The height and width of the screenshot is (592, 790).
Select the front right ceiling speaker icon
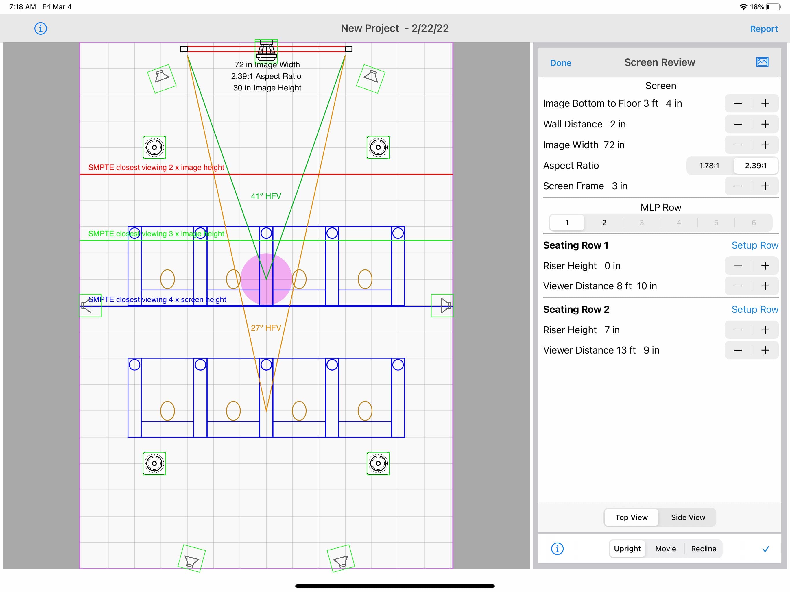(378, 147)
